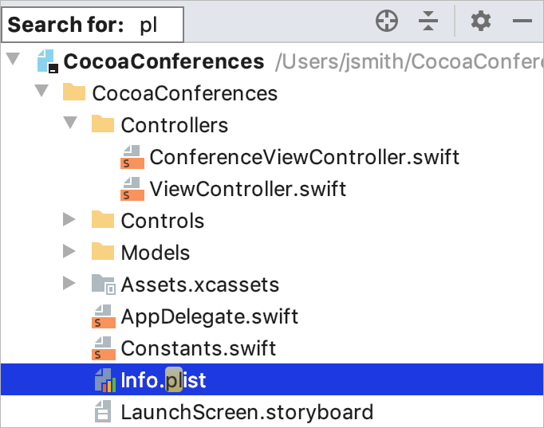Select Constants.swift file
Image resolution: width=544 pixels, height=428 pixels.
[x=199, y=348]
